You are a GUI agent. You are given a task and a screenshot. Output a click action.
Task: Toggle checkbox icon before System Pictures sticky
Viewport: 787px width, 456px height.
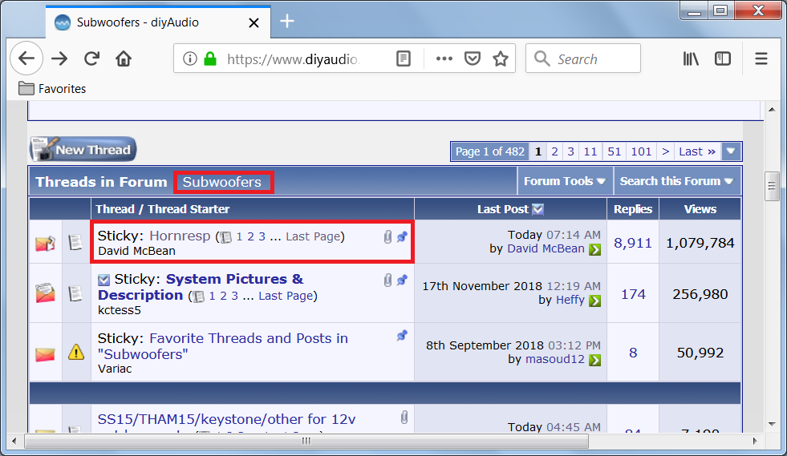[103, 280]
